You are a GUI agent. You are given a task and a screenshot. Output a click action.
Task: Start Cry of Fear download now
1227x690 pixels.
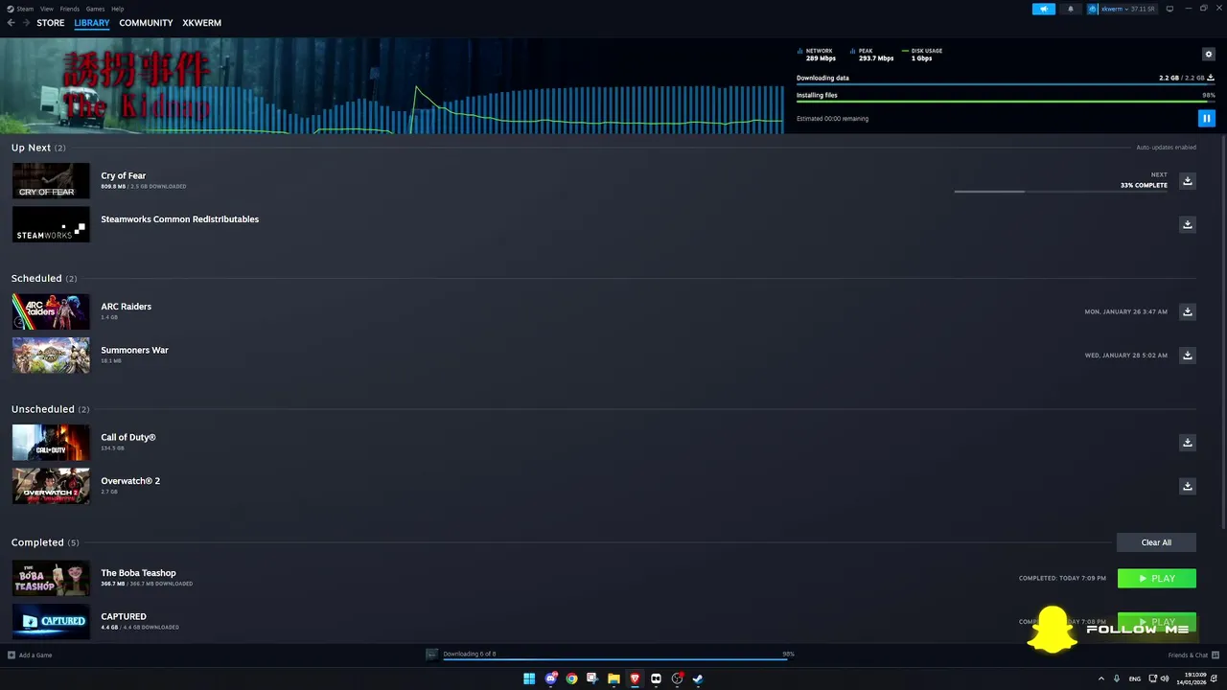click(1188, 181)
